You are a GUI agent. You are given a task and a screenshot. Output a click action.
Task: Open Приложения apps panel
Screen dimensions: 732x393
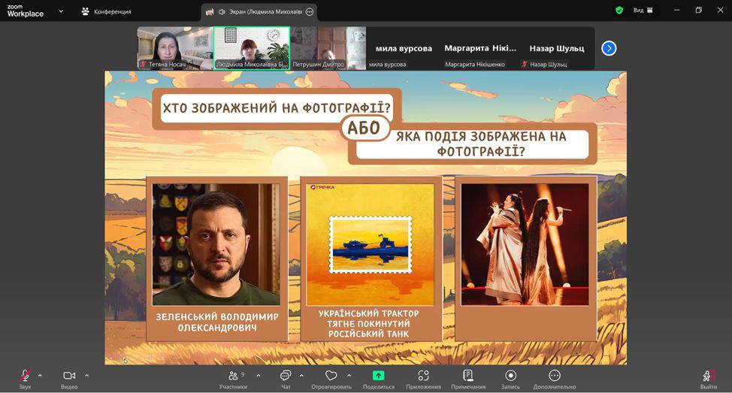[423, 376]
